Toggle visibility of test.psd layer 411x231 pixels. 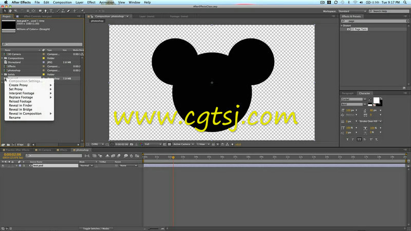click(3, 165)
